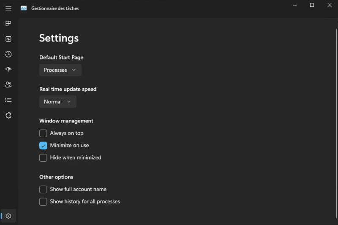Enable the Always on top checkbox

[x=43, y=133]
